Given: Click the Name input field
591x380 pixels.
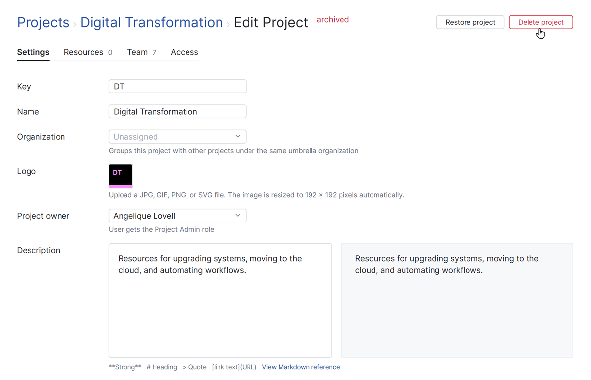Looking at the screenshot, I should click(177, 112).
